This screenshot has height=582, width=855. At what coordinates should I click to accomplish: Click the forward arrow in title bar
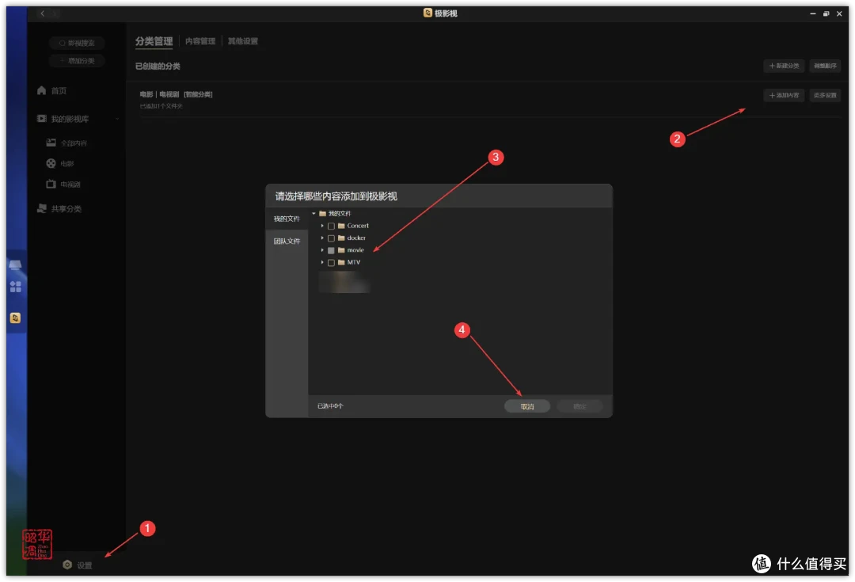pos(55,13)
